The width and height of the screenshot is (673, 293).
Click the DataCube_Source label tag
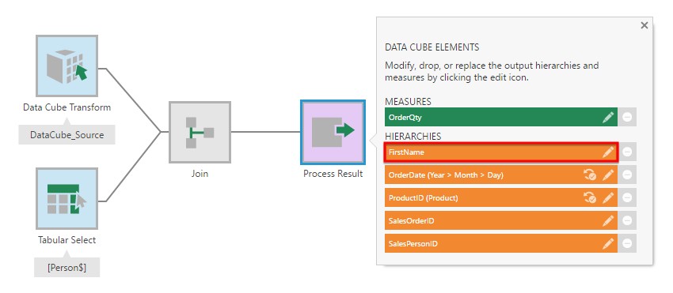pos(67,134)
